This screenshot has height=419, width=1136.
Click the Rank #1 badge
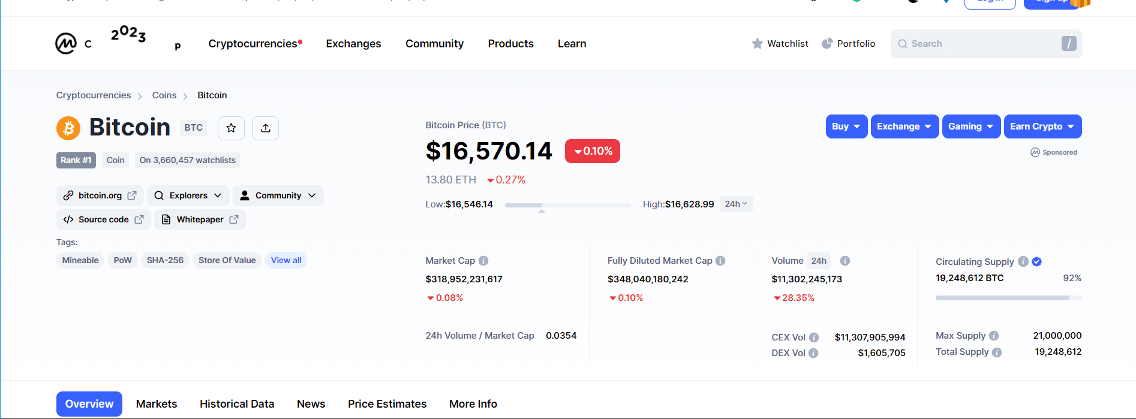[x=76, y=160]
